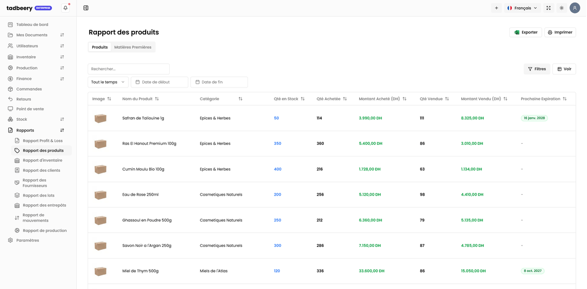Click the Rechercher search field
587x289 pixels.
click(x=129, y=69)
